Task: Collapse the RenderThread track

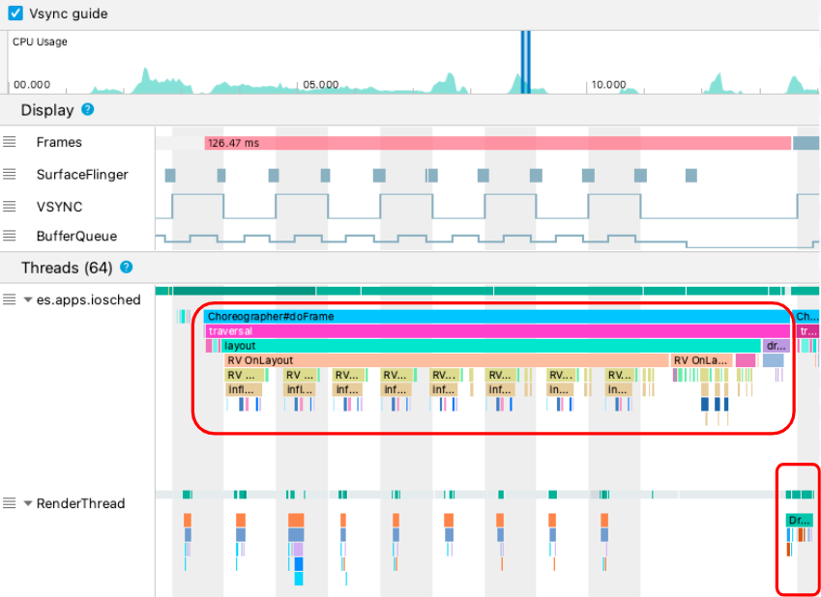Action: coord(26,503)
